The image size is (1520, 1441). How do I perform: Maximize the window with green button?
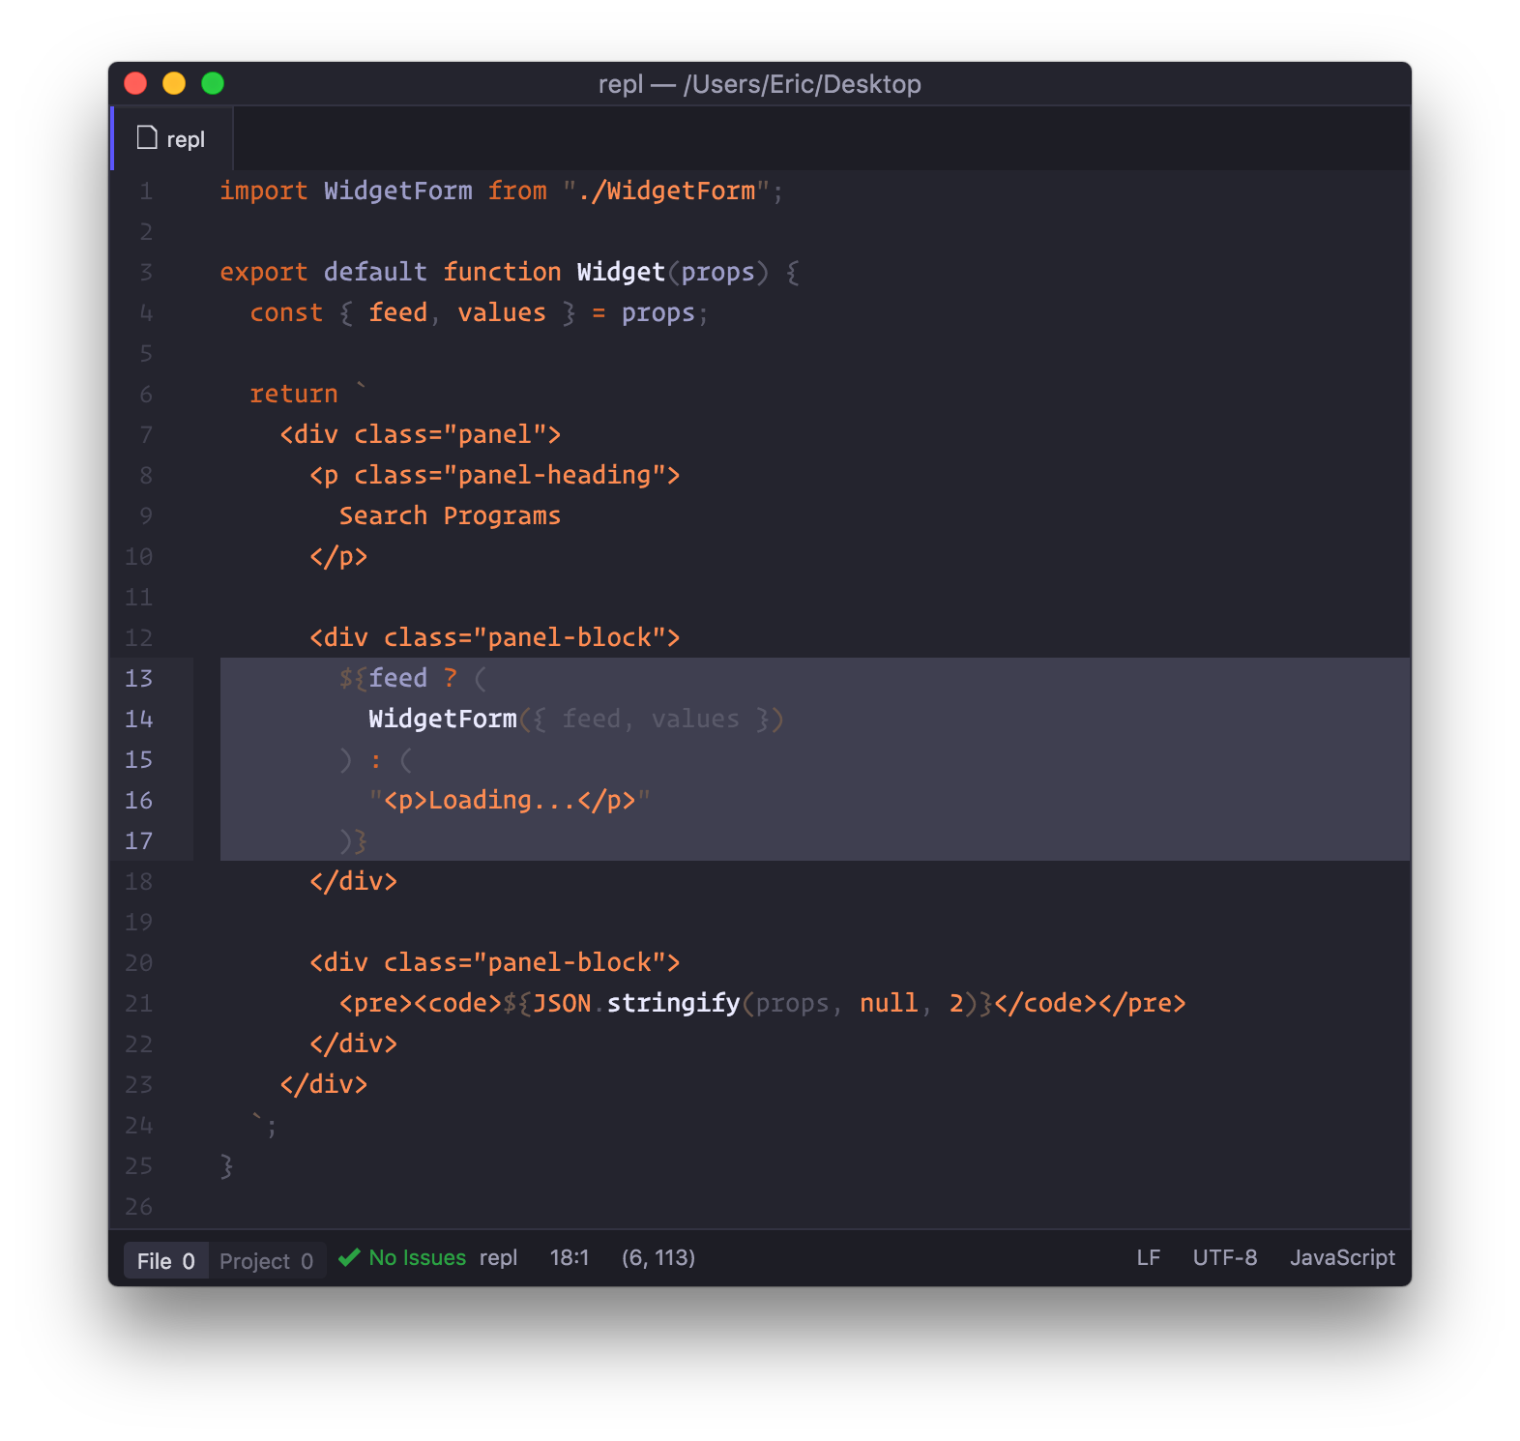pyautogui.click(x=213, y=83)
